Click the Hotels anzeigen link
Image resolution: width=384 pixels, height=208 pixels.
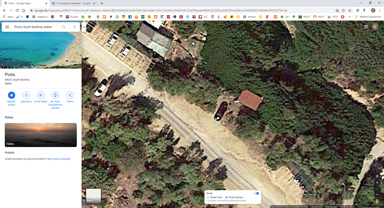pyautogui.click(x=61, y=159)
